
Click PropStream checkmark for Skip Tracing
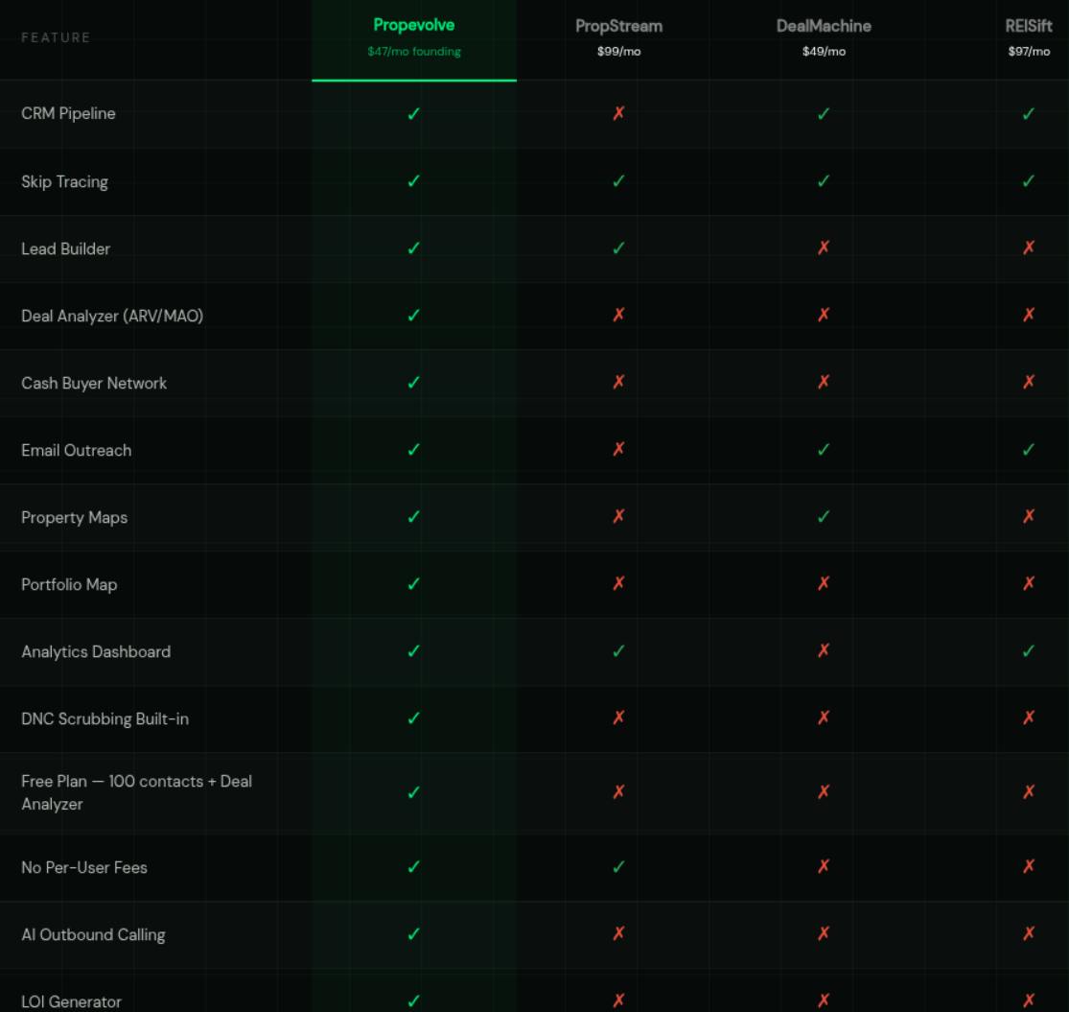coord(618,180)
